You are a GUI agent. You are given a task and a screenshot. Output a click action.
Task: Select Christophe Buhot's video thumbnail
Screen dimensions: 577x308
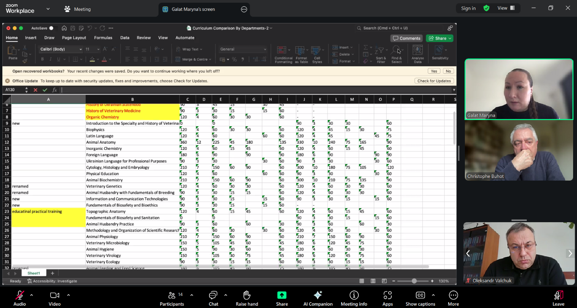[x=519, y=151]
